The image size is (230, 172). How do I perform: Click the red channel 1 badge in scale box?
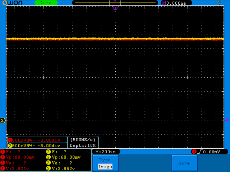(x=10, y=140)
